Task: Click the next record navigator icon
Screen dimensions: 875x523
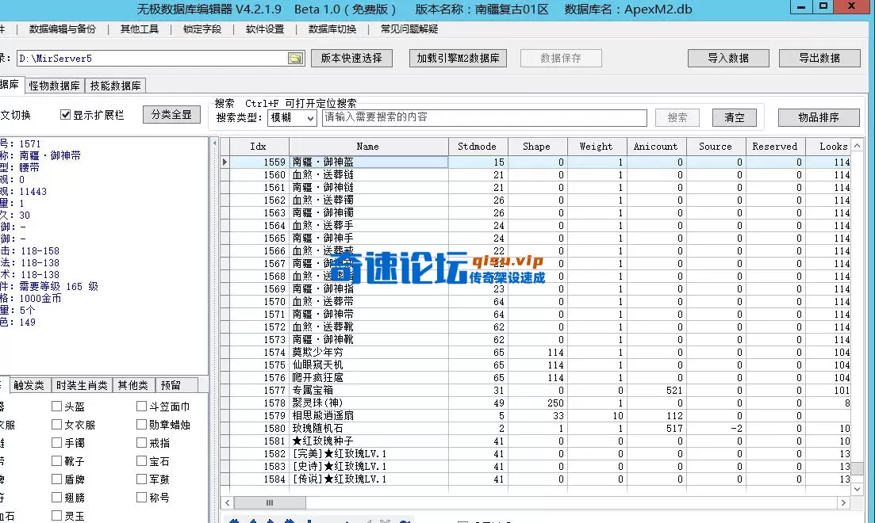Action: point(272,520)
